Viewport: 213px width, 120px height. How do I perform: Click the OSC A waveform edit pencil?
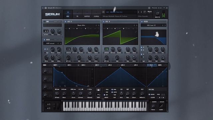pos(98,32)
